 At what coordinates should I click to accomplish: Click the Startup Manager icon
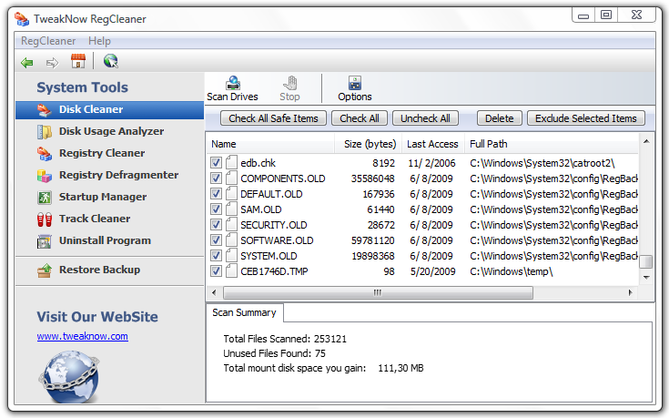coord(45,198)
